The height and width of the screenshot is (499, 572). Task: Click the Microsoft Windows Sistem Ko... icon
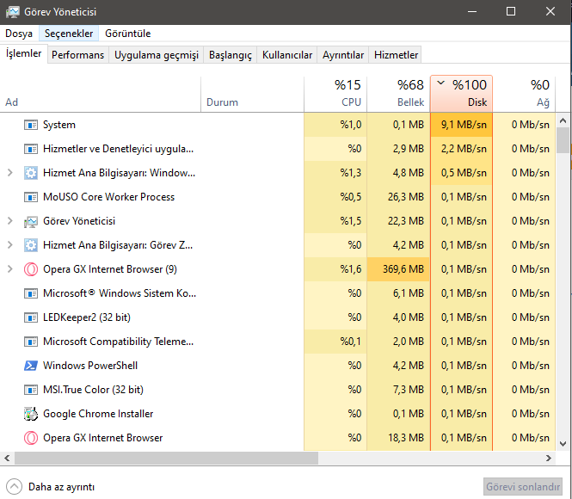coord(31,293)
